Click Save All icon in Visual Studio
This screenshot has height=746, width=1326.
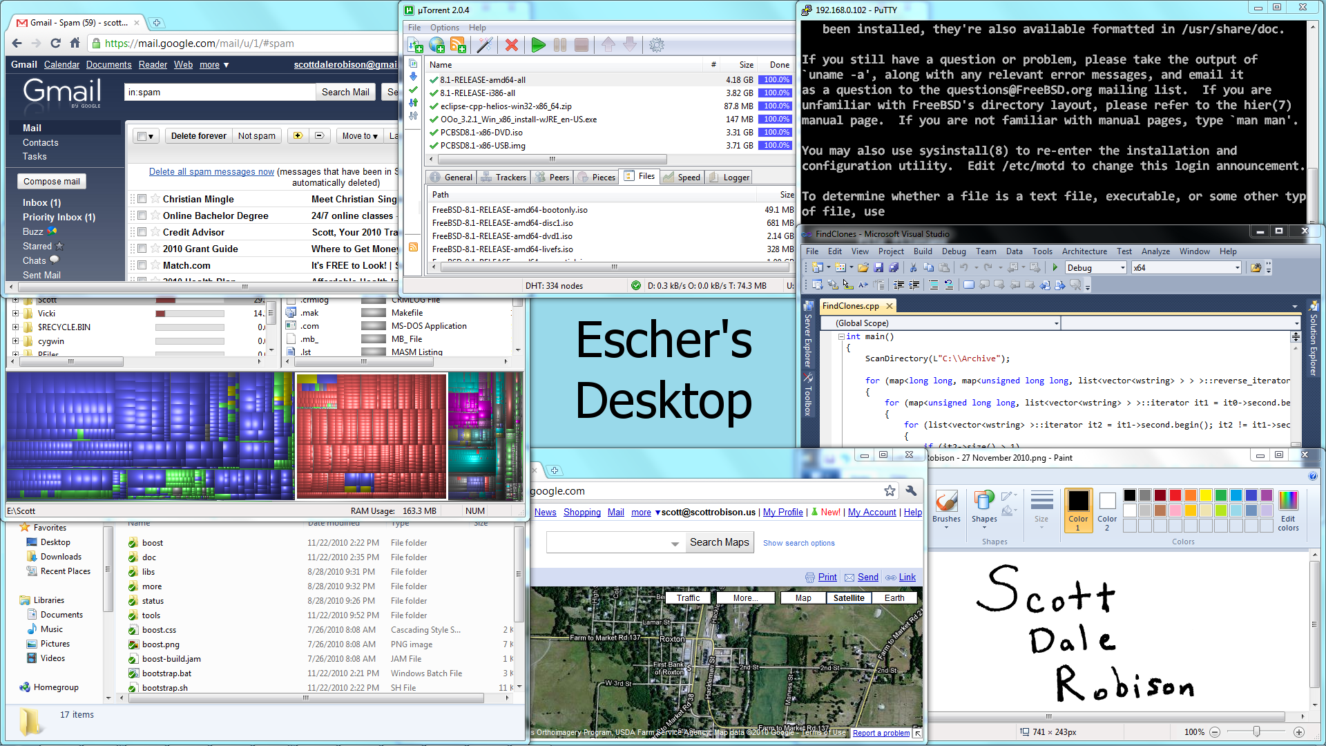pos(894,267)
